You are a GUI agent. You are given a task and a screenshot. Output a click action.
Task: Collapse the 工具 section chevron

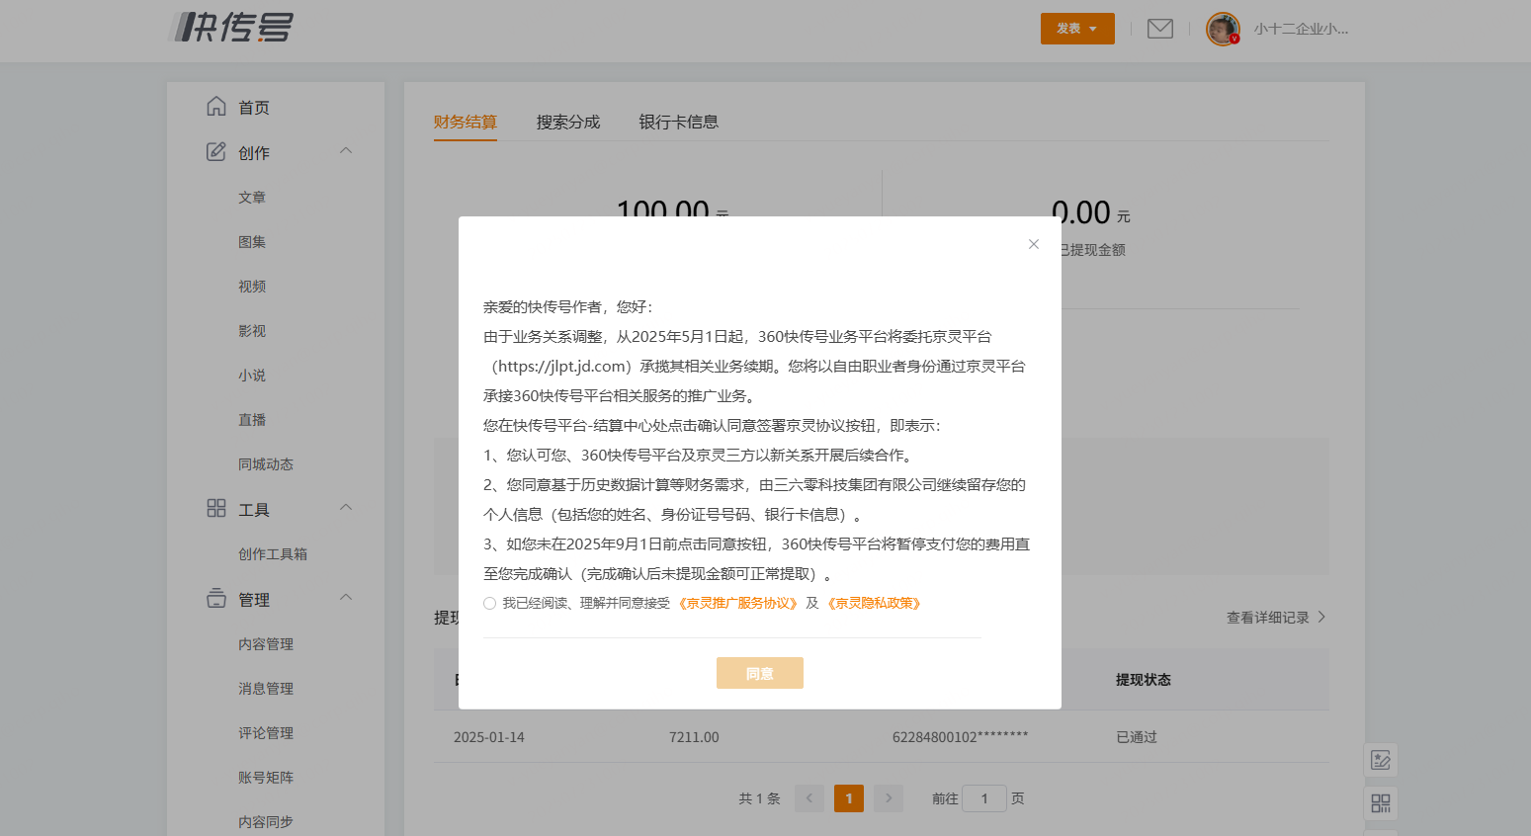[346, 507]
